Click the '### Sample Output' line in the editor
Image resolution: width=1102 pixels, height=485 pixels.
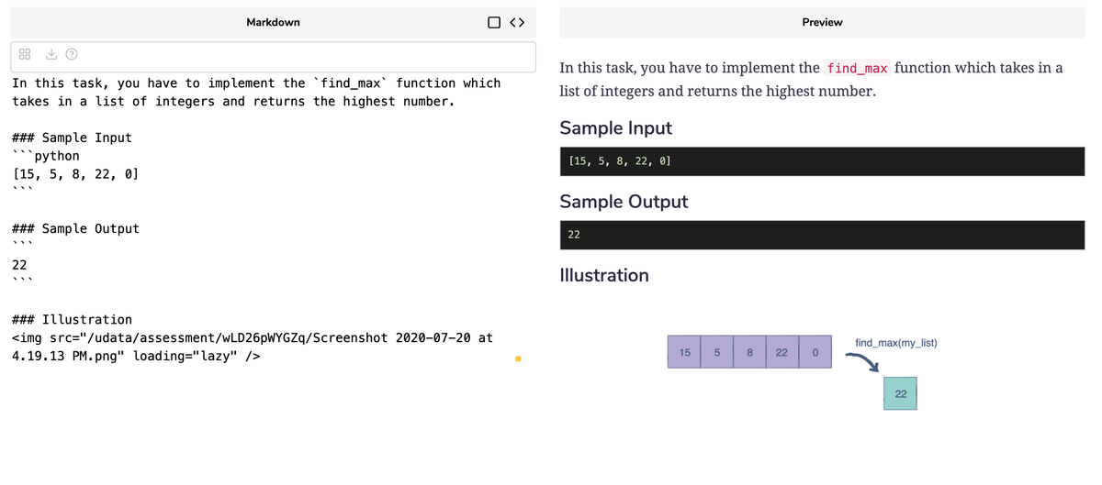pyautogui.click(x=76, y=228)
